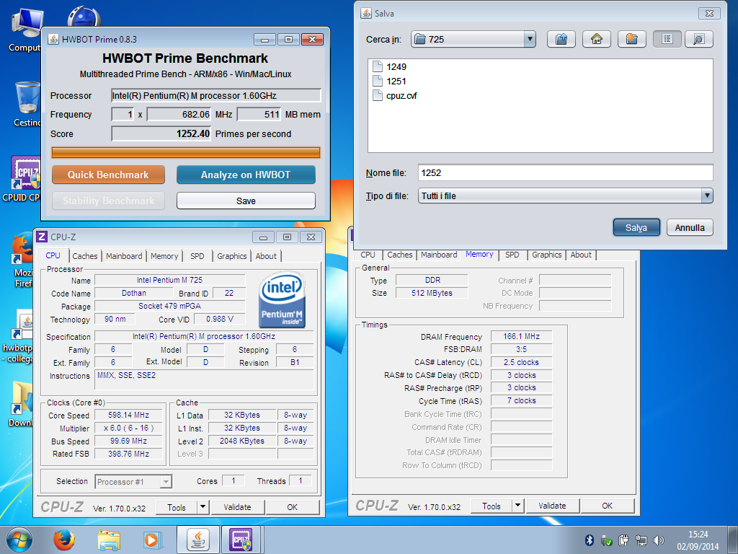Open the About tab in left CPU-Z window
This screenshot has height=554, width=738.
pos(266,256)
